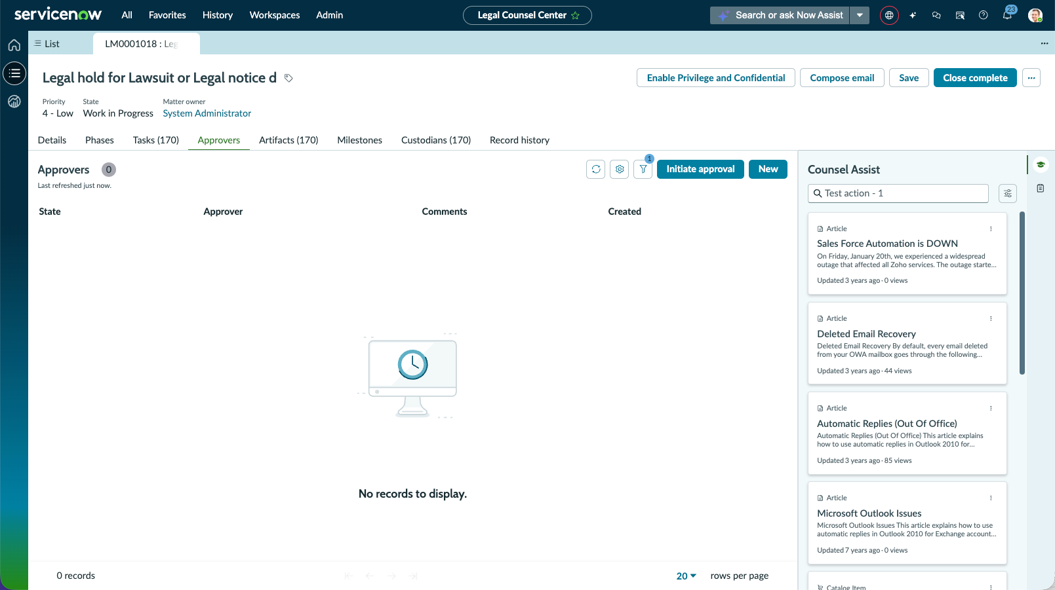Open options menu for Microsoft Outlook Issues article
This screenshot has height=590, width=1055.
point(991,498)
